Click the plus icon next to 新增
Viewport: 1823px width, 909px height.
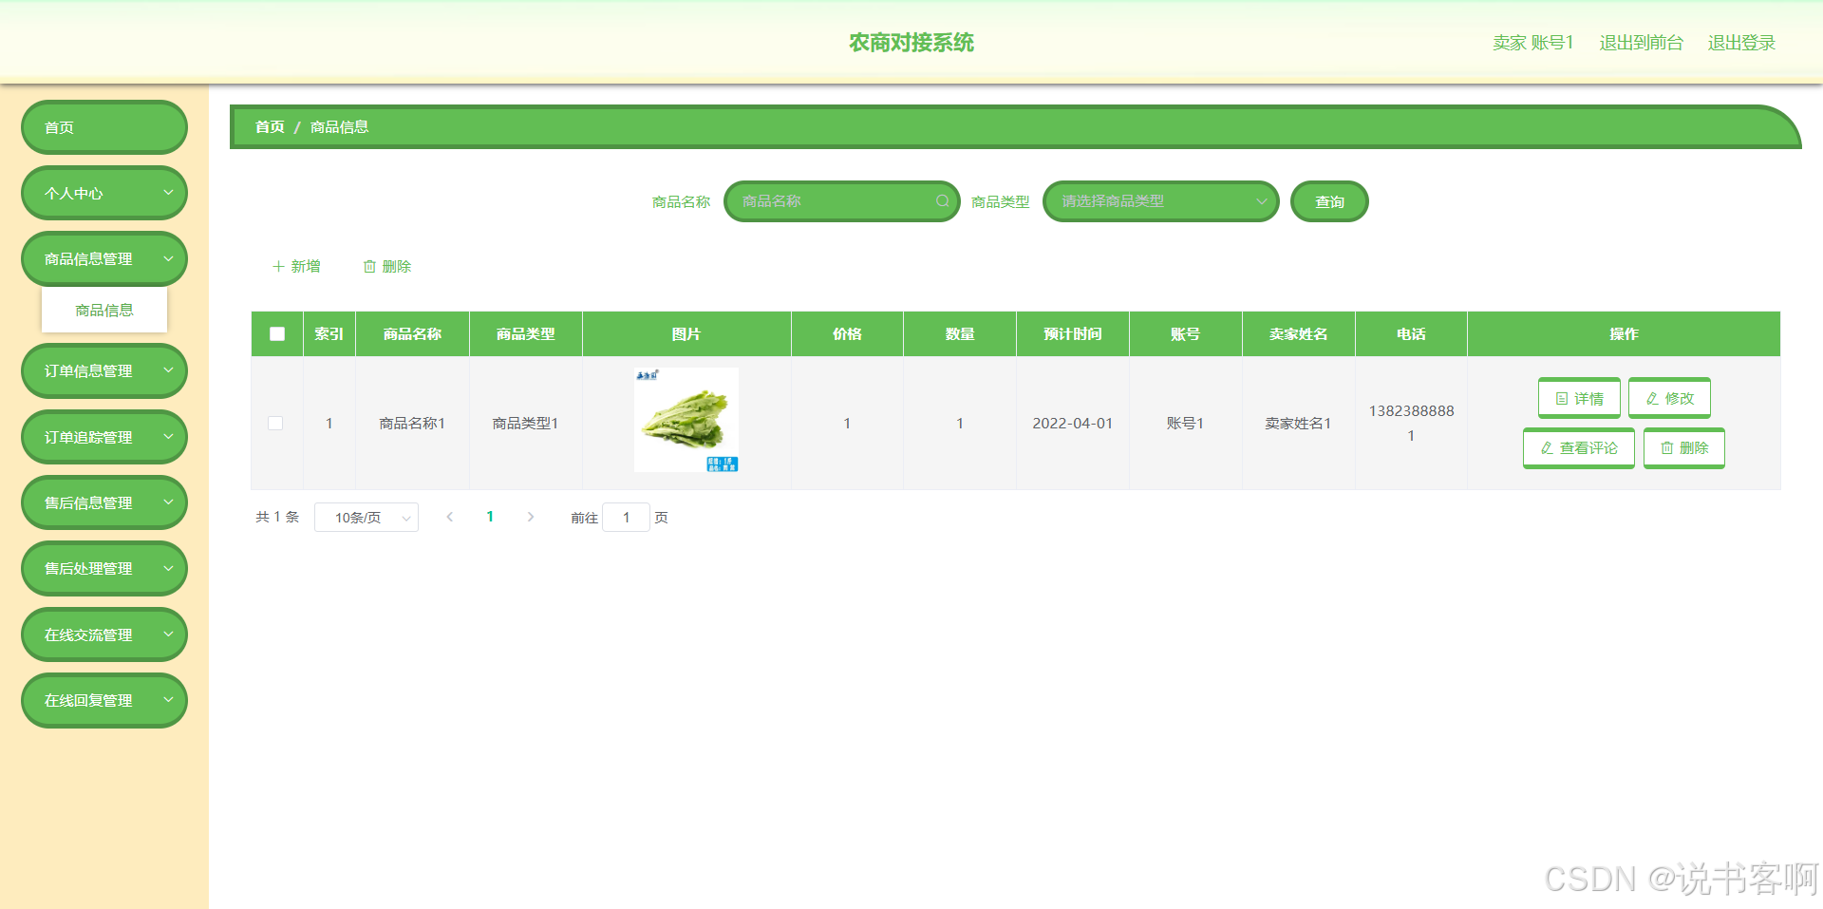(278, 267)
